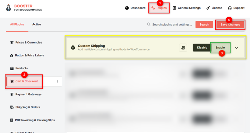The width and height of the screenshot is (250, 133).
Task: Select the Shipping & Orders category
Action: tap(28, 107)
